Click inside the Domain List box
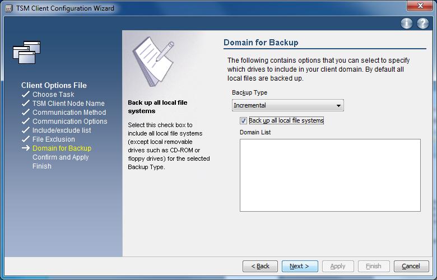The image size is (437, 280). click(x=329, y=175)
